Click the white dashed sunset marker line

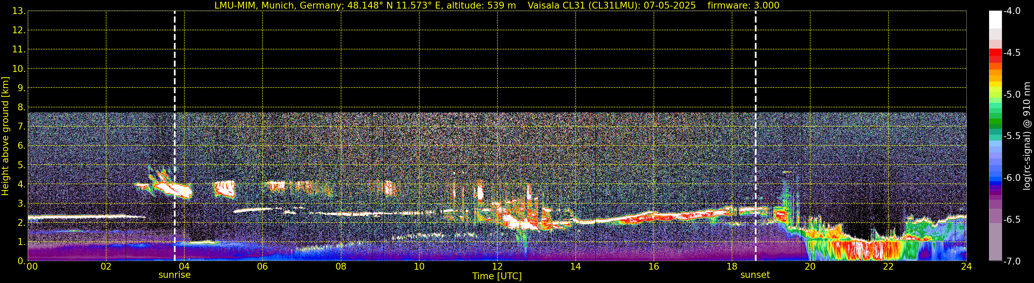756,136
